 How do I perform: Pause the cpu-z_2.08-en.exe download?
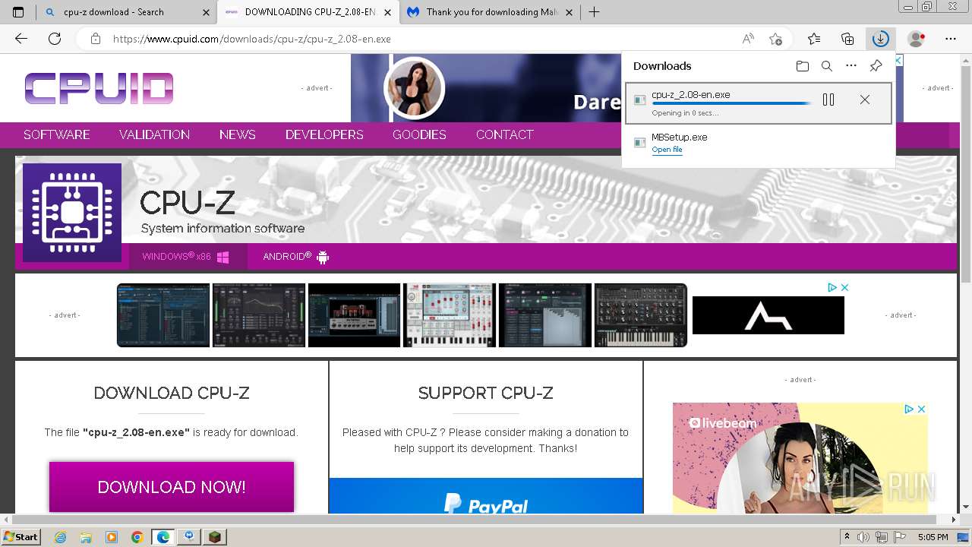point(828,100)
